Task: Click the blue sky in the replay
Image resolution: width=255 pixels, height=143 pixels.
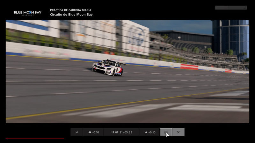Action: [x=178, y=25]
